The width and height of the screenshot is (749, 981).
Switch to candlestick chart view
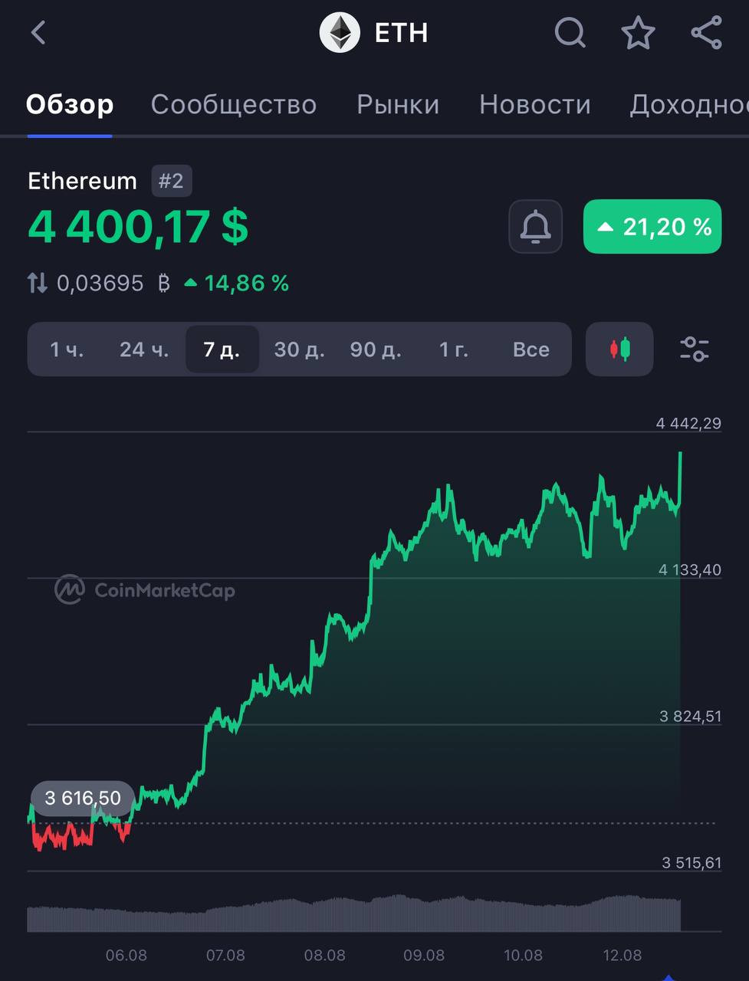[x=619, y=349]
